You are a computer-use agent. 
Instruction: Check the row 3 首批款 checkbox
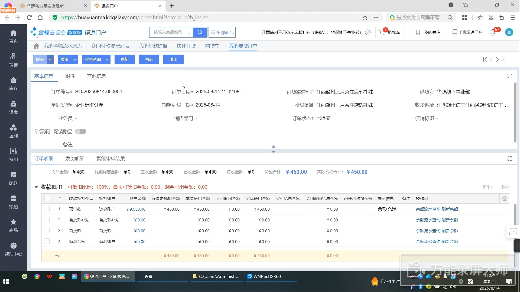click(x=47, y=231)
